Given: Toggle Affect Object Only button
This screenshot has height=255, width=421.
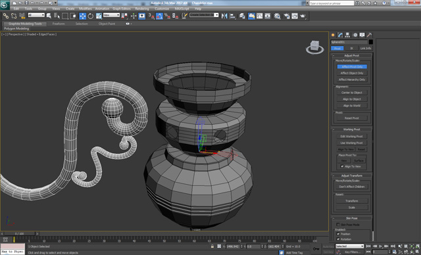Looking at the screenshot, I should 352,73.
